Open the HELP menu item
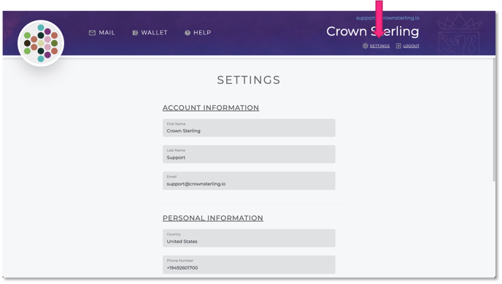Image resolution: width=502 pixels, height=284 pixels. [202, 33]
